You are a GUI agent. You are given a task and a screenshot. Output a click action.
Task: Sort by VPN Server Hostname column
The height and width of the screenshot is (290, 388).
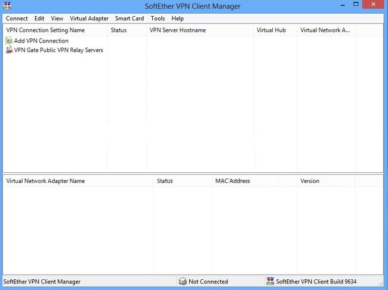(200, 30)
